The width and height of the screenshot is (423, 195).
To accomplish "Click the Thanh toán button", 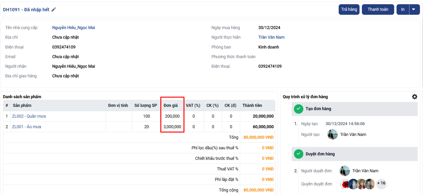I will click(x=378, y=10).
